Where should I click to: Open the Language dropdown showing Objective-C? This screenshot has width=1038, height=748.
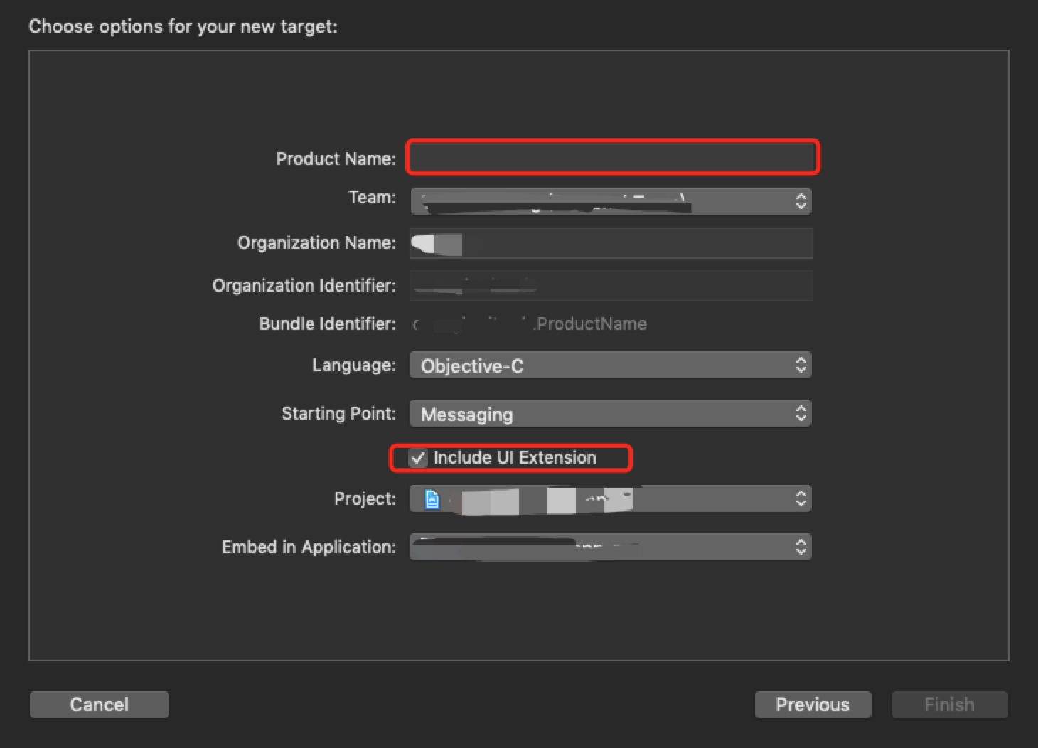(x=611, y=365)
